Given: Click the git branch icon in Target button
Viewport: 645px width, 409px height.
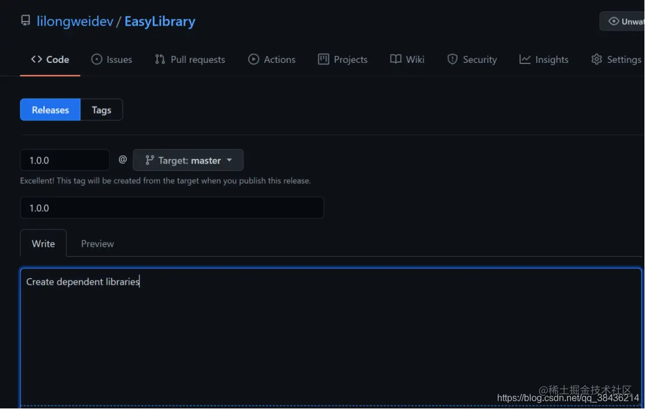Looking at the screenshot, I should (x=150, y=161).
